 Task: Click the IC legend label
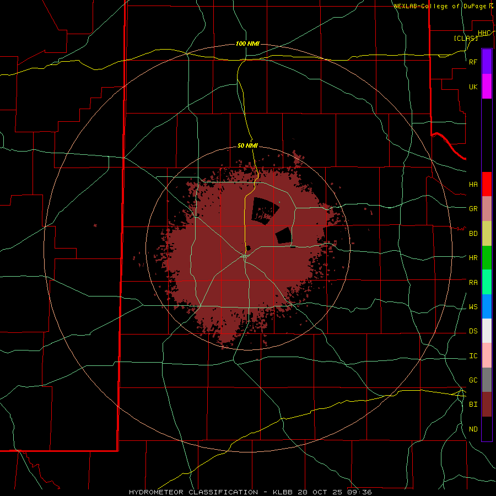point(473,355)
